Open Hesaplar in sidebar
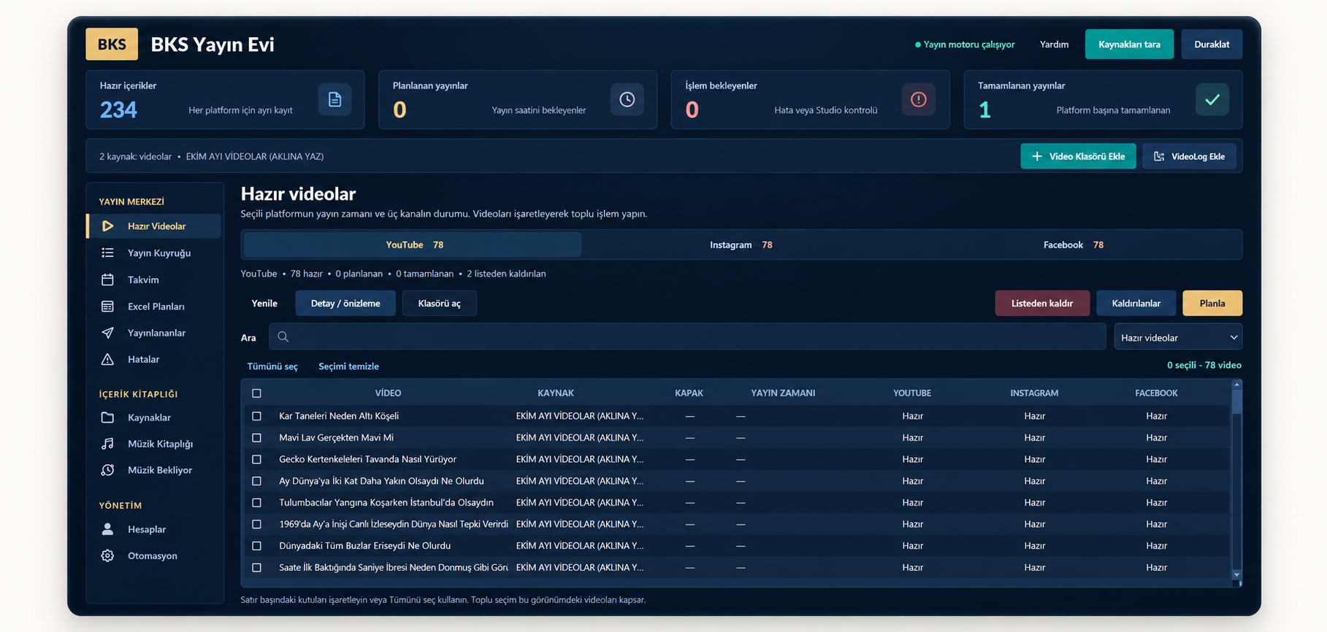Viewport: 1327px width, 632px height. coord(153,529)
